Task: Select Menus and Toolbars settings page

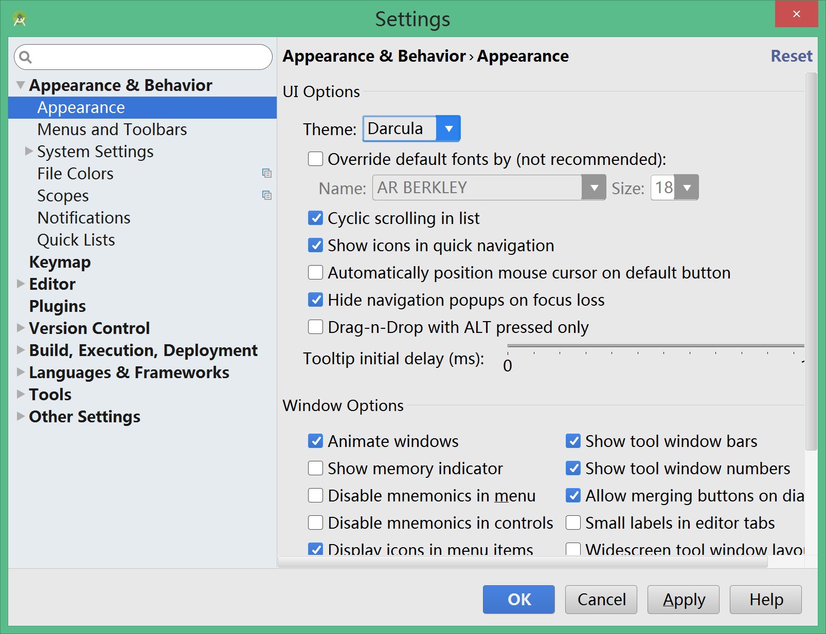Action: [x=112, y=129]
